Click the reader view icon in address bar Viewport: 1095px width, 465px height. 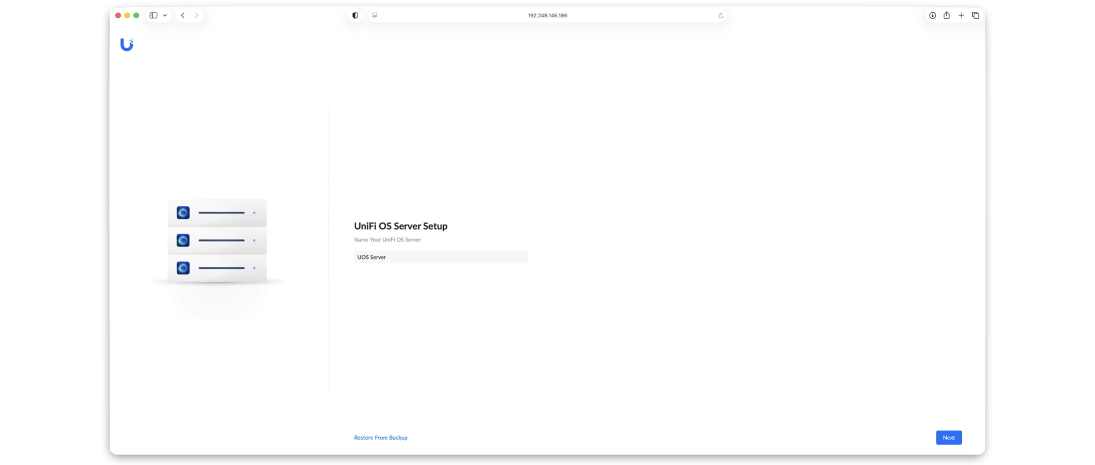(x=375, y=15)
